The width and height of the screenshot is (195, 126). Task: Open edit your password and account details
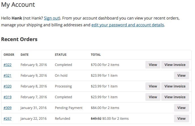pyautogui.click(x=128, y=25)
